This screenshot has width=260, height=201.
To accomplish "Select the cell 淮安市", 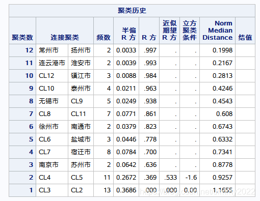I will (81, 63).
